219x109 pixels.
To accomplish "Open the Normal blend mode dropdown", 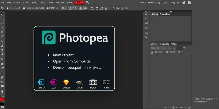I will [159, 48].
